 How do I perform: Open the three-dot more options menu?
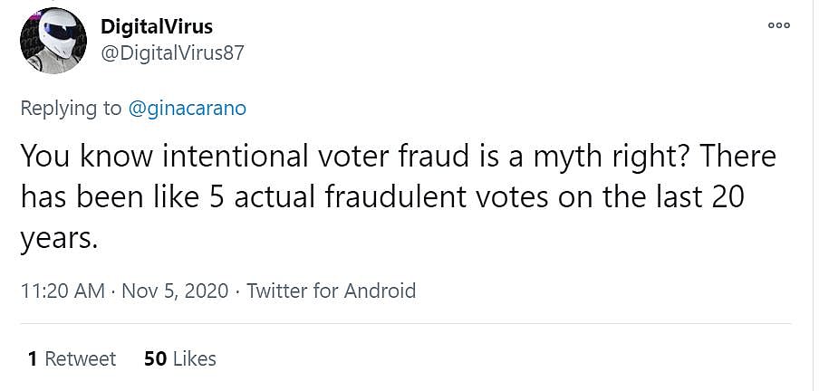pos(778,25)
